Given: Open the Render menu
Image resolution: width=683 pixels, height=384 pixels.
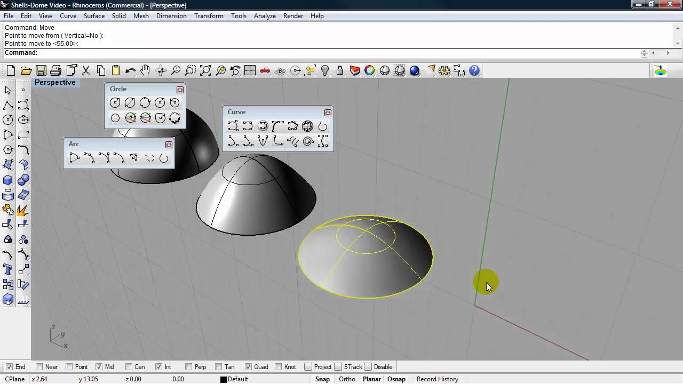Looking at the screenshot, I should point(293,16).
